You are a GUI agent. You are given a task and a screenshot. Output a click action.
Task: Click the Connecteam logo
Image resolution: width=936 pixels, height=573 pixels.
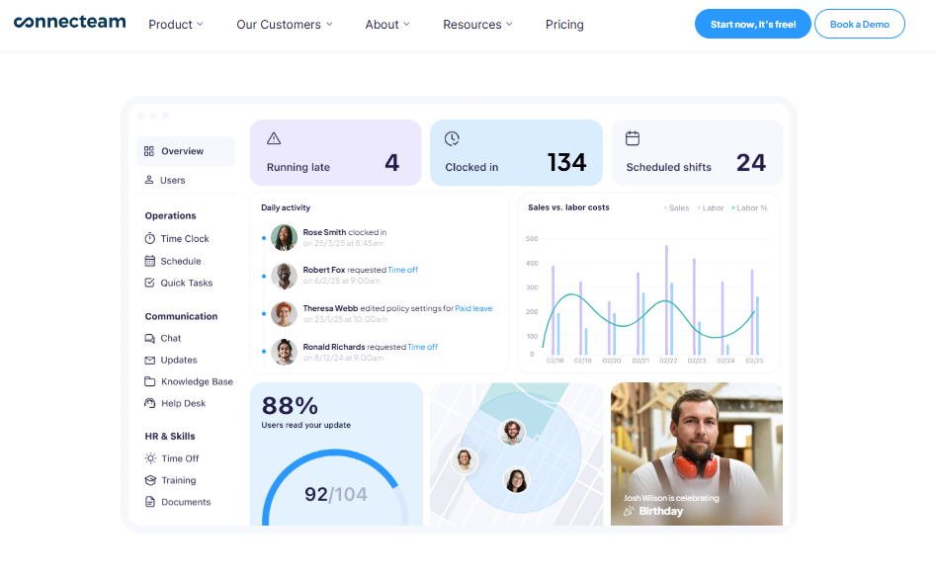(x=70, y=22)
